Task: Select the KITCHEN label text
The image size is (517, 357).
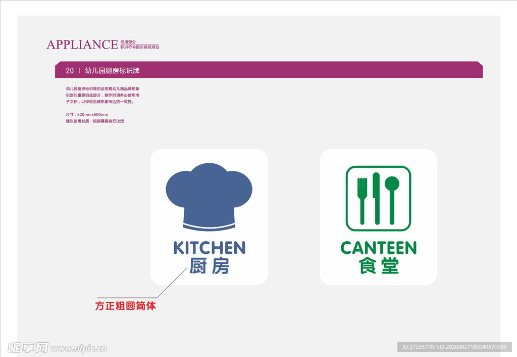Action: pyautogui.click(x=210, y=248)
